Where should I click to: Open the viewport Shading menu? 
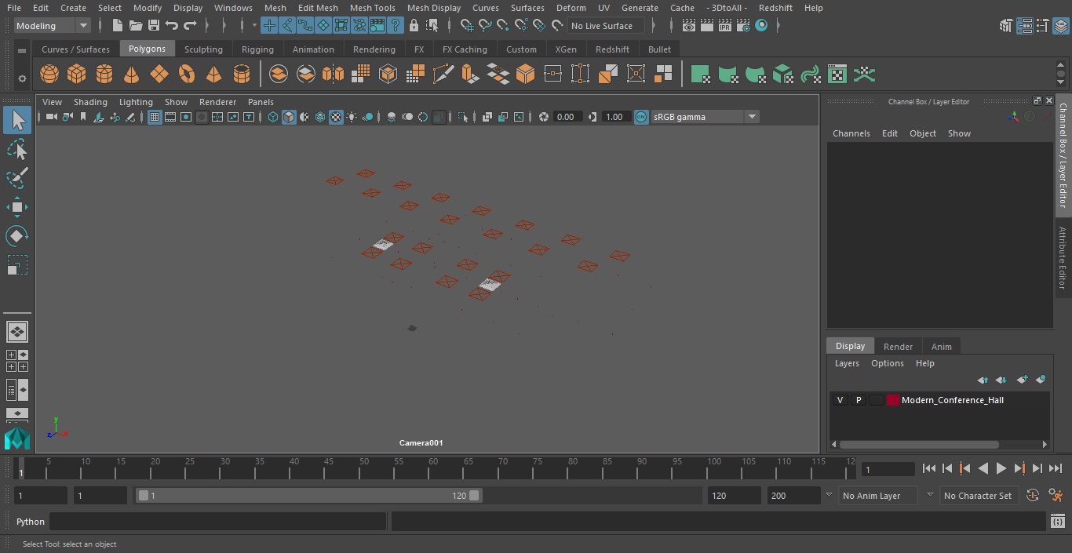pyautogui.click(x=90, y=102)
